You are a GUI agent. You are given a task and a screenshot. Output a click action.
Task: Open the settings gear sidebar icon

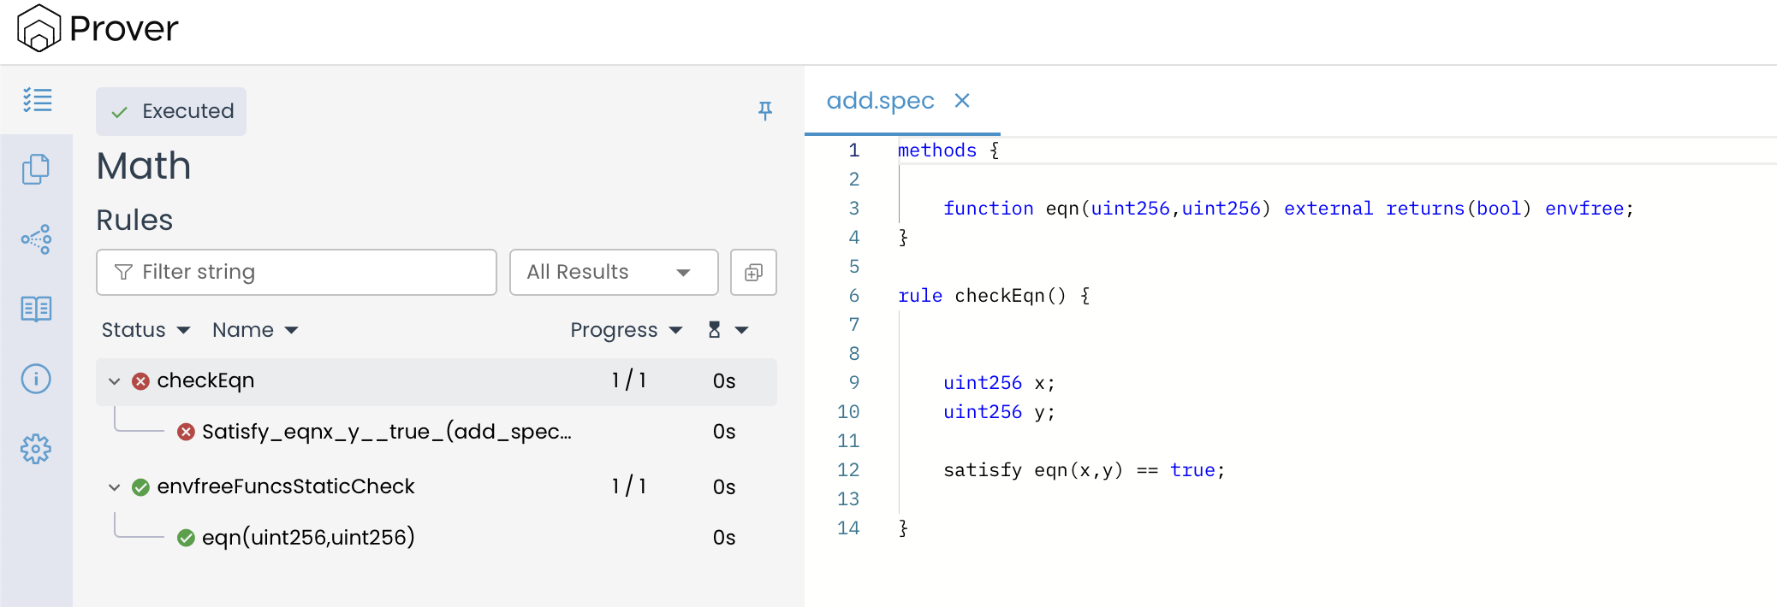36,449
